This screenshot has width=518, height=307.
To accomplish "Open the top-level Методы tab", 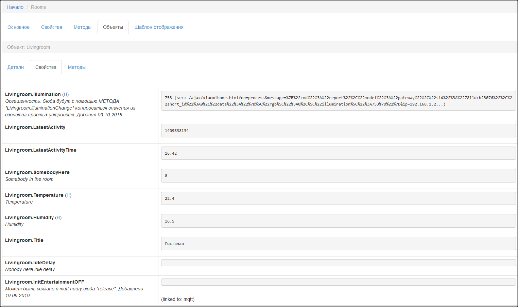I will 83,27.
